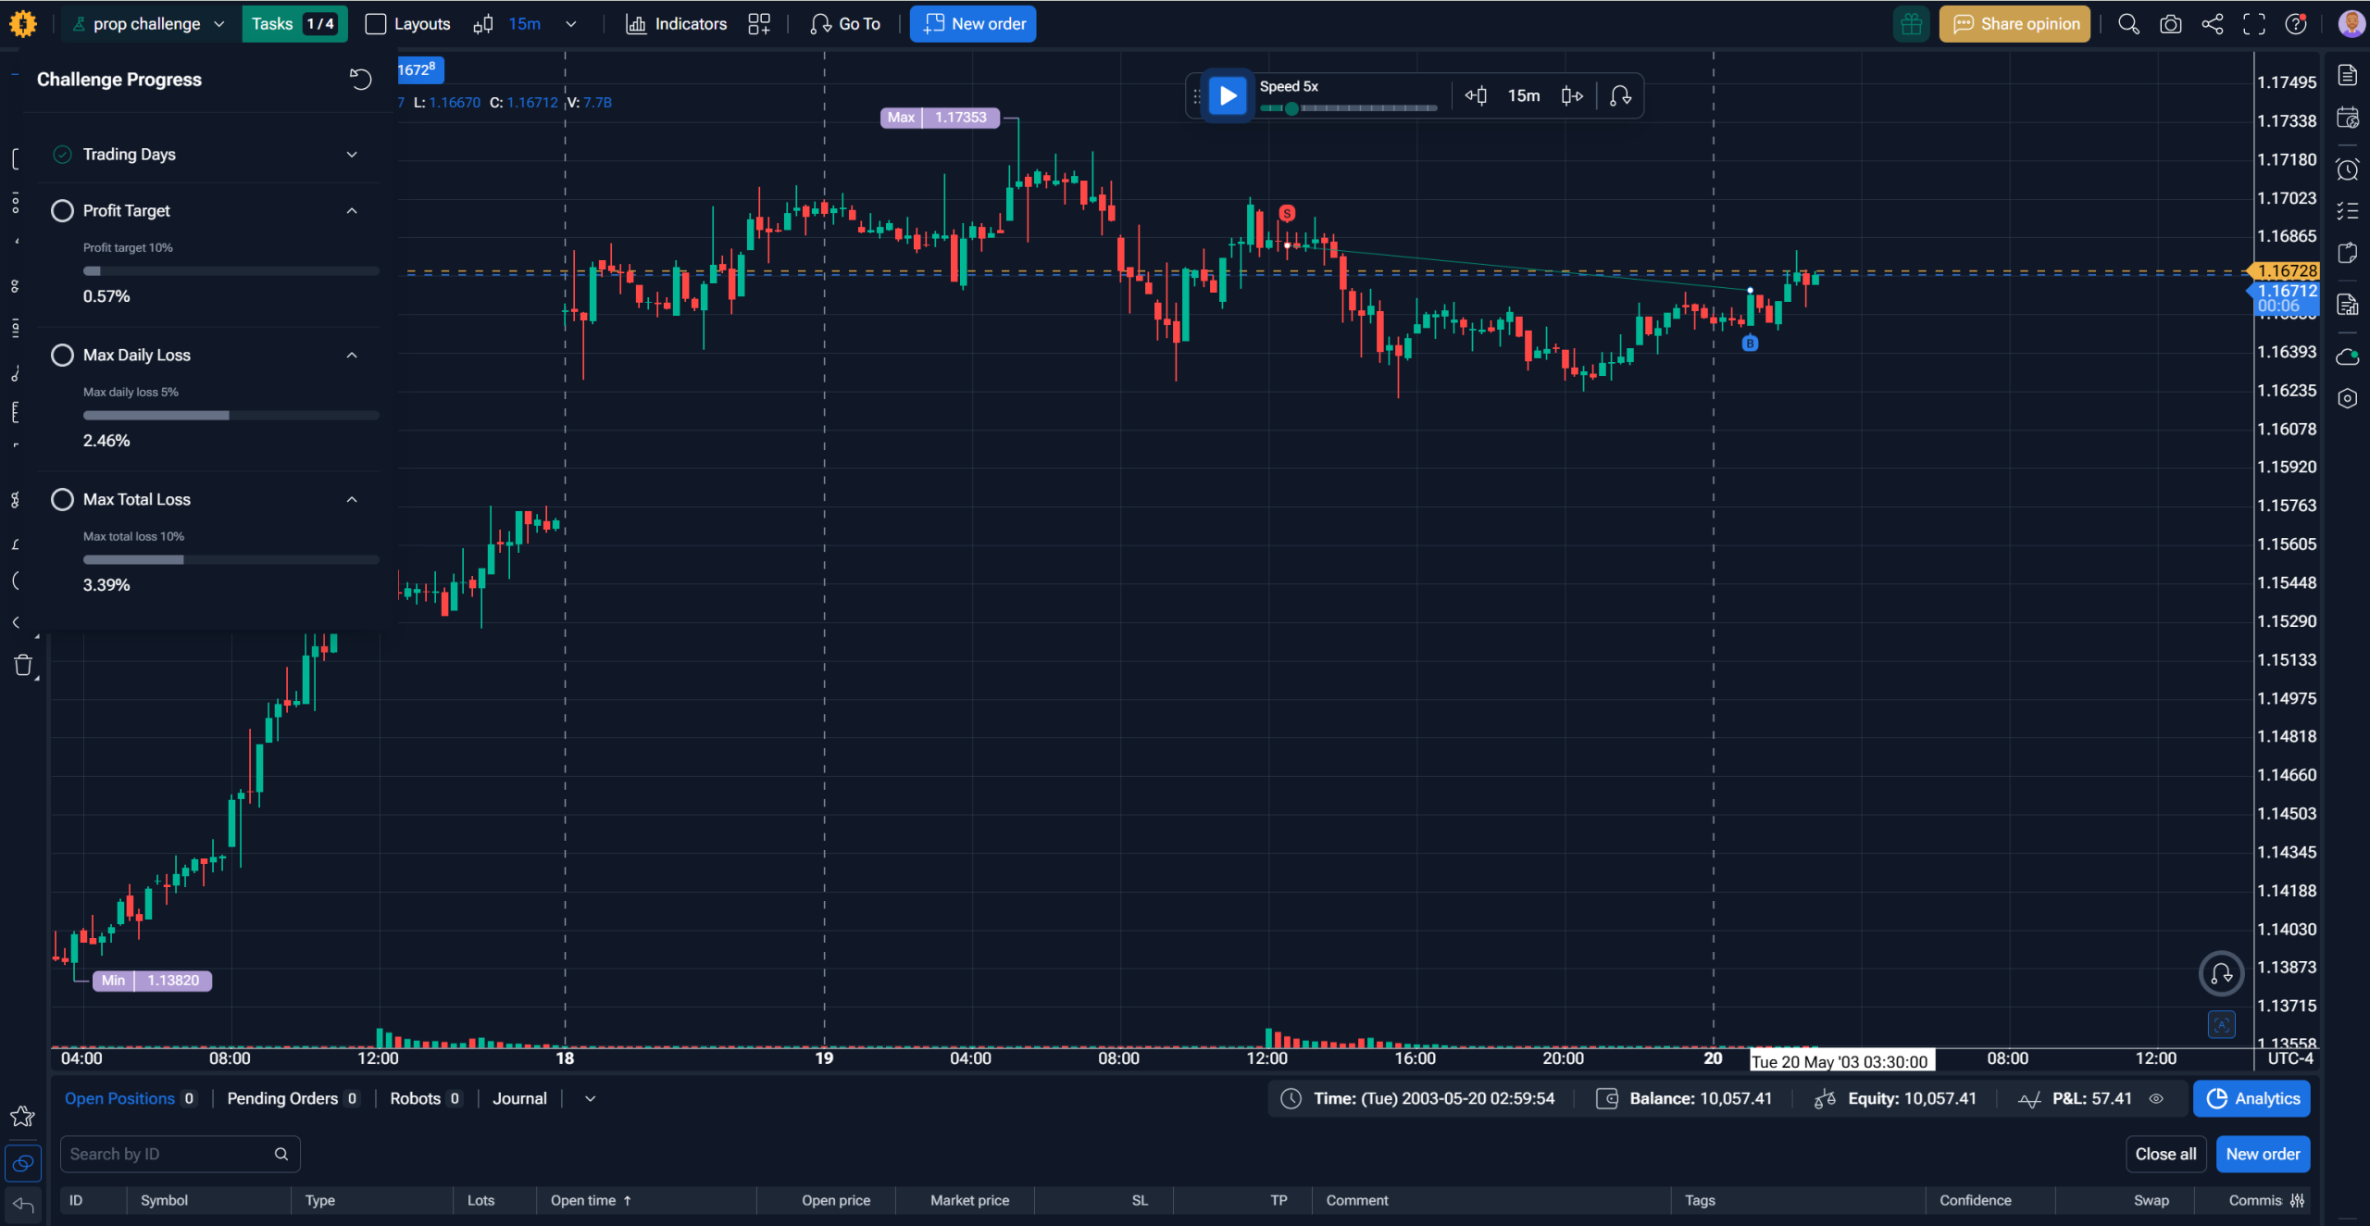Click the trash delete icon in left sidebar
This screenshot has width=2370, height=1226.
(24, 666)
